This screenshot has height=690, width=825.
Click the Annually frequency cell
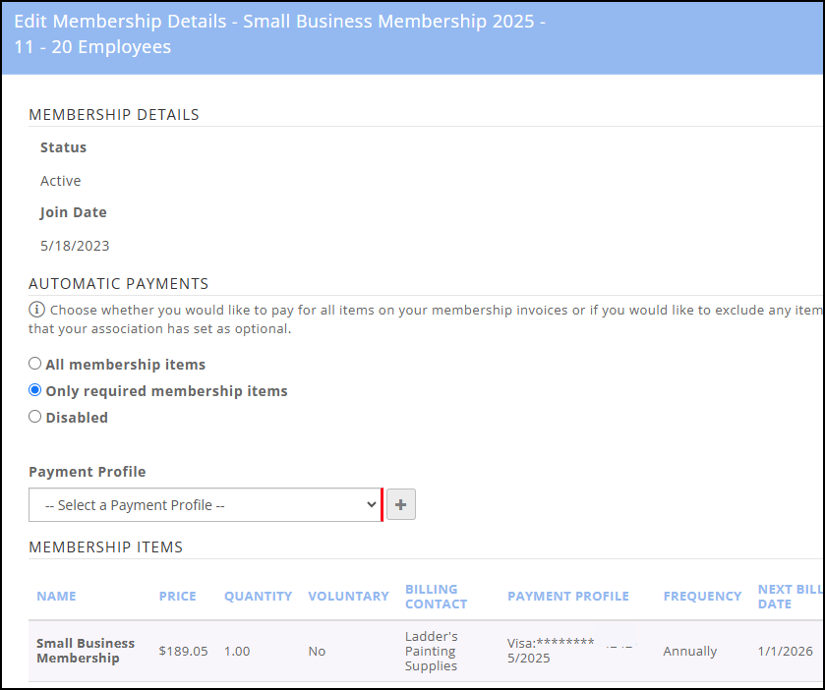tap(689, 652)
